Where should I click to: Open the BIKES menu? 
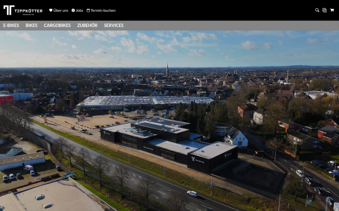32,25
